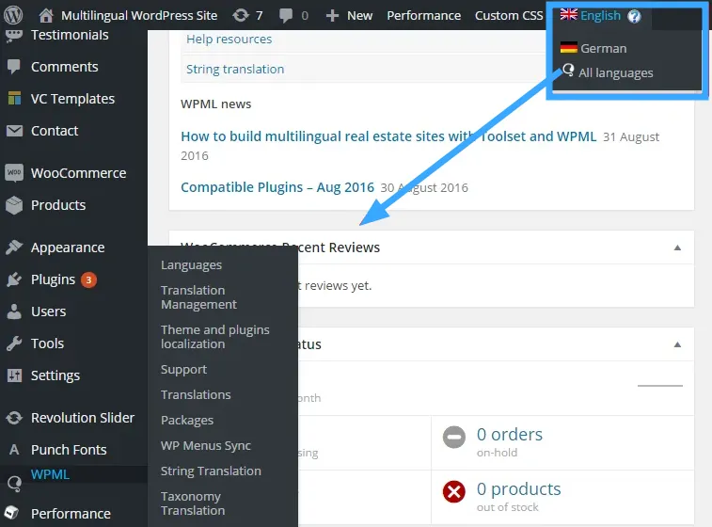The width and height of the screenshot is (712, 527).
Task: Click the String translation link
Action: [x=235, y=69]
